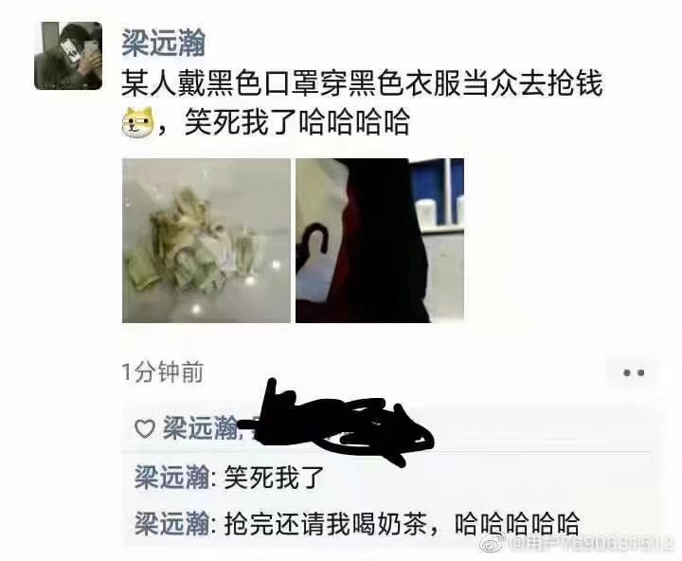The image size is (682, 561).
Task: Tap 梁远瀚 name on 笑死我了 comment
Action: (x=171, y=477)
